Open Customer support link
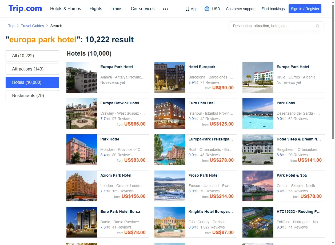This screenshot has height=245, width=335. 241,9
